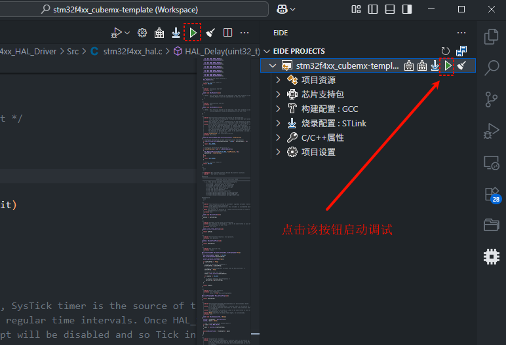The width and height of the screenshot is (506, 345).
Task: Click the clean broom icon in project row
Action: [x=461, y=66]
